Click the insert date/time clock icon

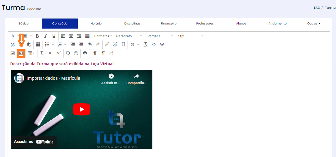(133, 44)
